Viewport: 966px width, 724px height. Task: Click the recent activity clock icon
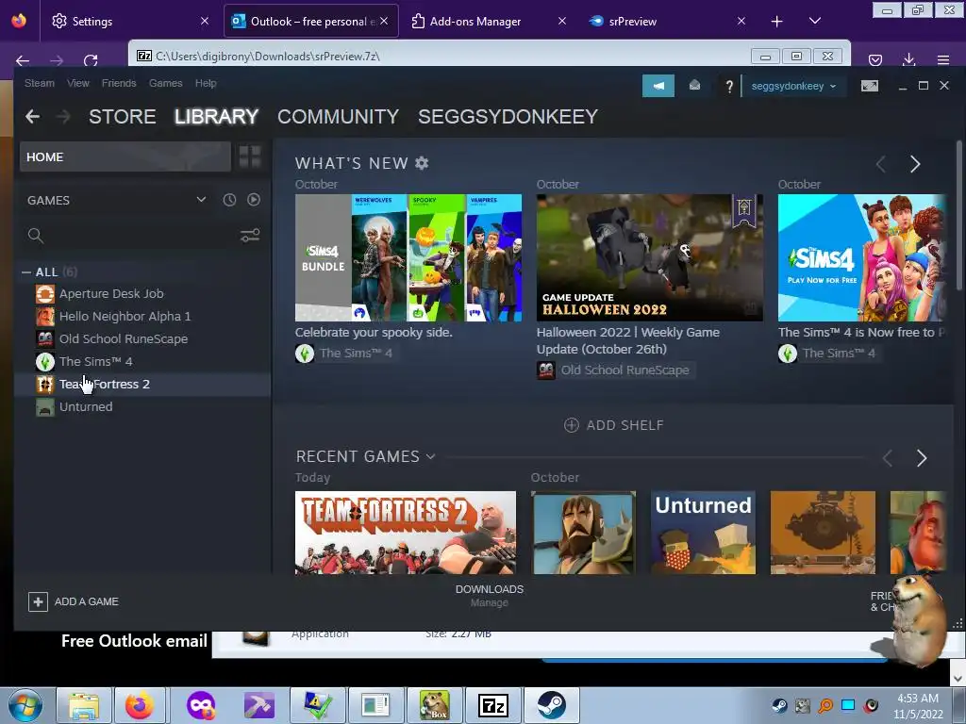pyautogui.click(x=229, y=200)
